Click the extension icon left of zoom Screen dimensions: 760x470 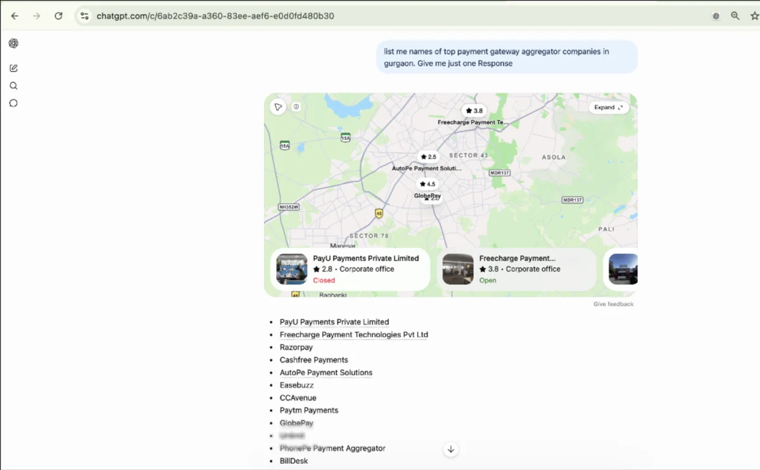[716, 16]
